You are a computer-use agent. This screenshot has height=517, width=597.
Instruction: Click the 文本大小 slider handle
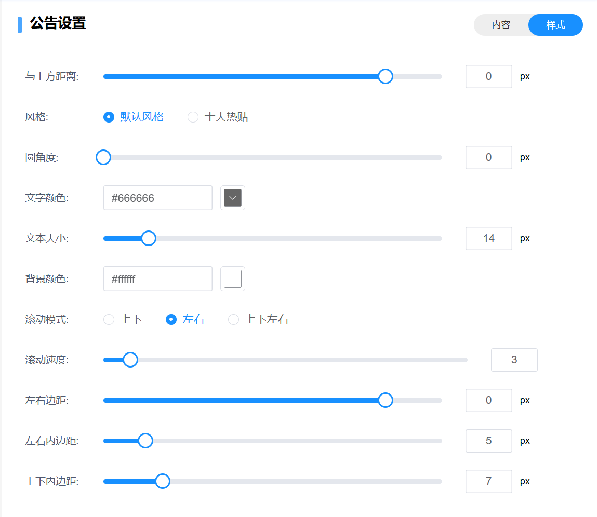click(x=149, y=238)
